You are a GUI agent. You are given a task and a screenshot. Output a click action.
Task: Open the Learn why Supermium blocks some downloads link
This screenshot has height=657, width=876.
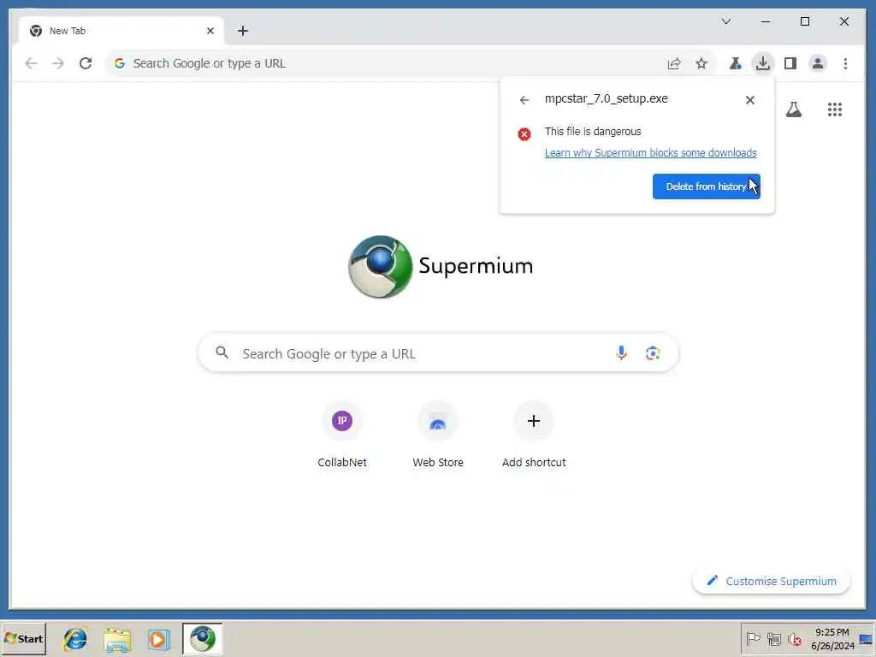click(x=650, y=152)
